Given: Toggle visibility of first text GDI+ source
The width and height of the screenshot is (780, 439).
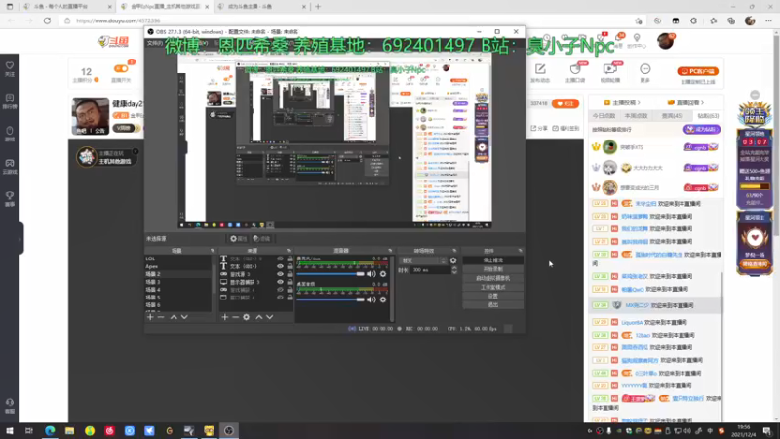Looking at the screenshot, I should click(280, 259).
